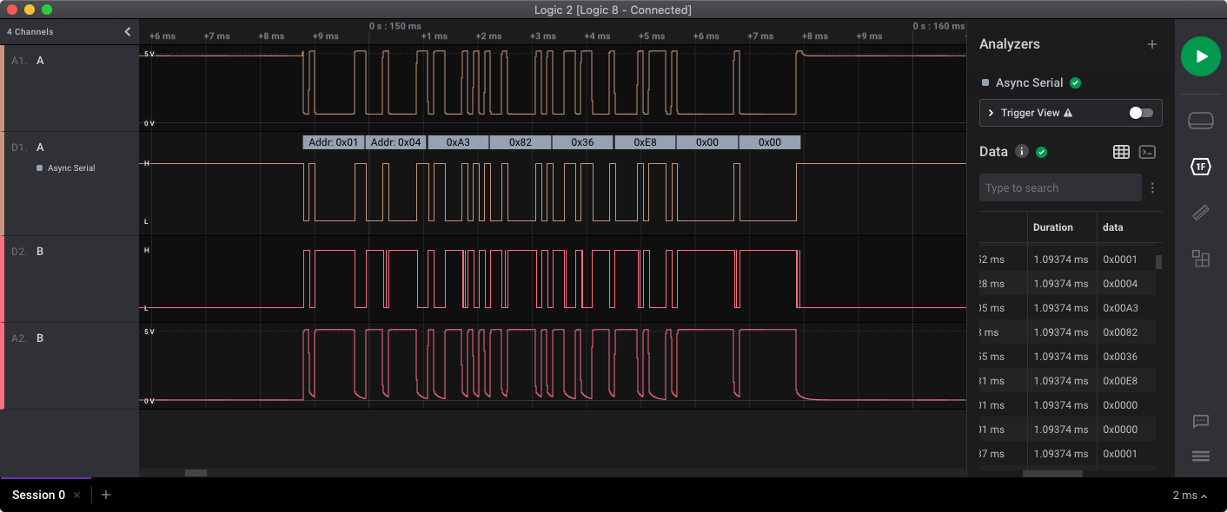Click the 0x82 decoded frame bubble
The height and width of the screenshot is (512, 1227).
click(x=521, y=142)
